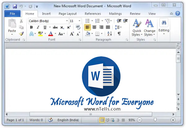Open the Font dialog launcher
186x128 pixels.
(x=80, y=40)
